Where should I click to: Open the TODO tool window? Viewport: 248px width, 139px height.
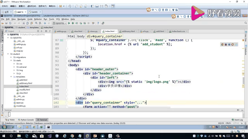10,120
